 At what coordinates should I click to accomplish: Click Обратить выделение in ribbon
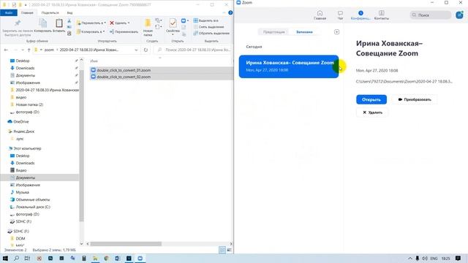(211, 33)
